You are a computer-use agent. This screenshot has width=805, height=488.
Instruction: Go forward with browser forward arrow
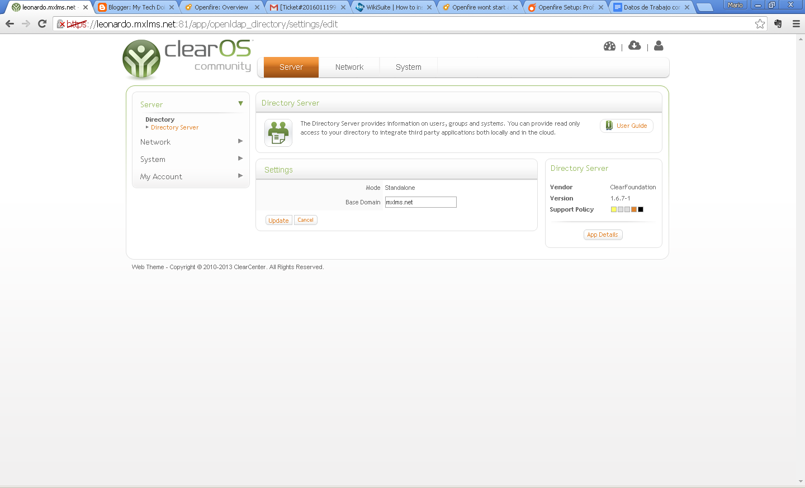[26, 23]
